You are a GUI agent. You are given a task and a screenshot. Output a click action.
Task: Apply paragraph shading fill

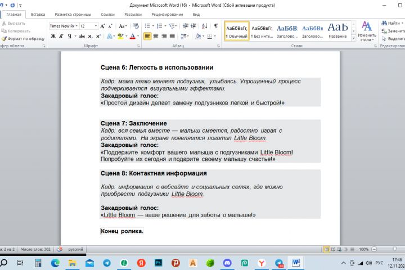(x=198, y=36)
